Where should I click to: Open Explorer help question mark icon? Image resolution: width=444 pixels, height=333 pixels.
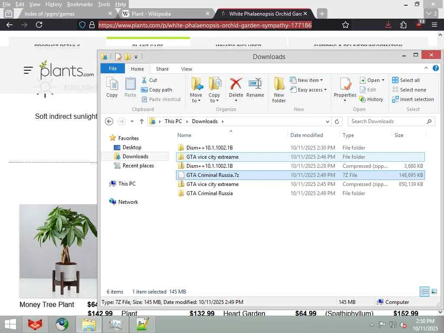click(435, 68)
